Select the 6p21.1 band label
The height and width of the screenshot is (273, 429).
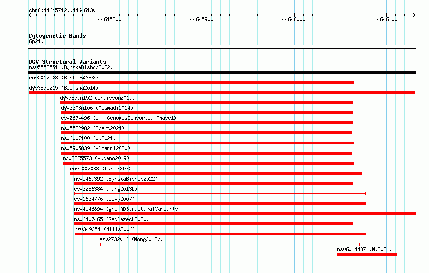point(38,41)
